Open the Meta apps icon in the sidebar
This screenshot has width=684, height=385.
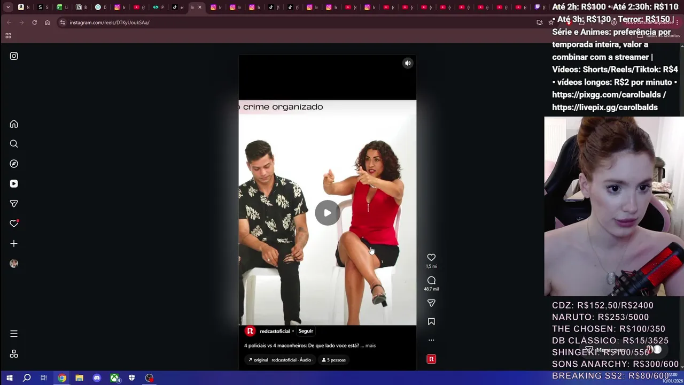click(x=14, y=354)
